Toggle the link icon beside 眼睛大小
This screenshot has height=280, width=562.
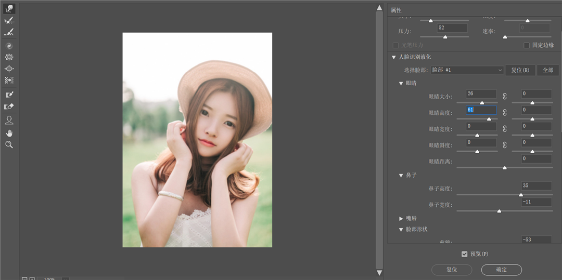click(504, 96)
